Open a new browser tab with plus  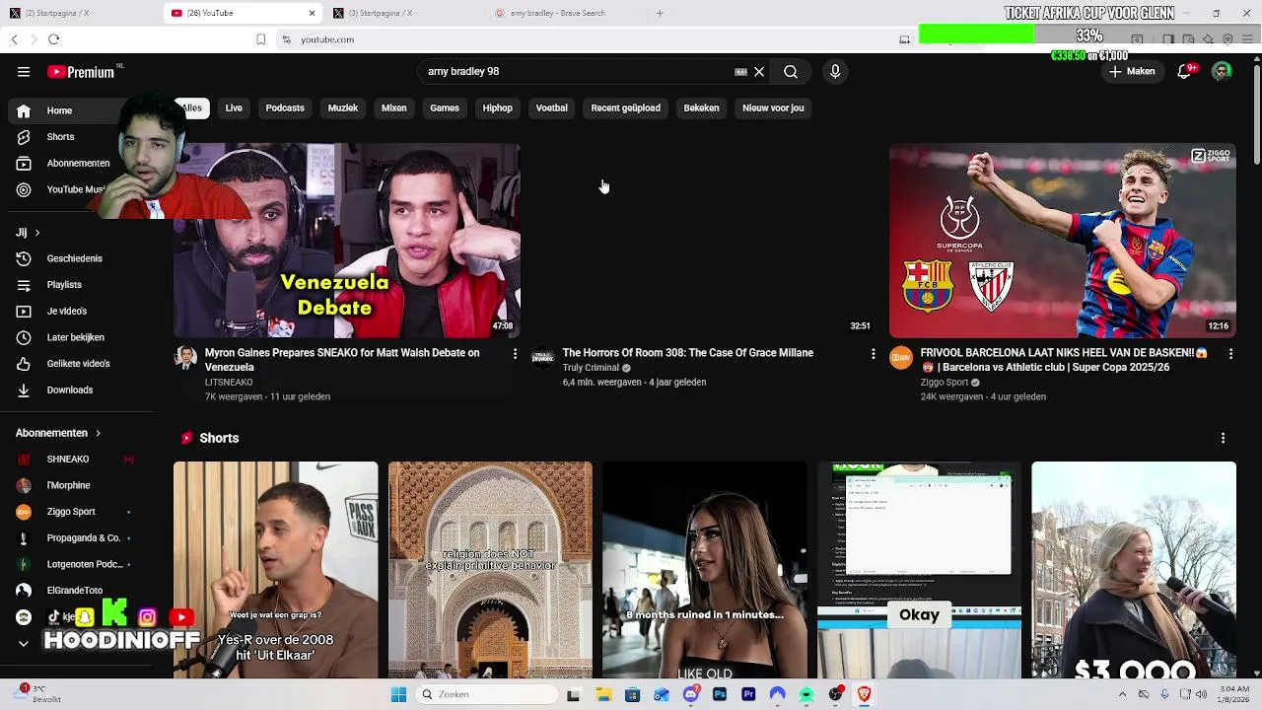click(660, 13)
